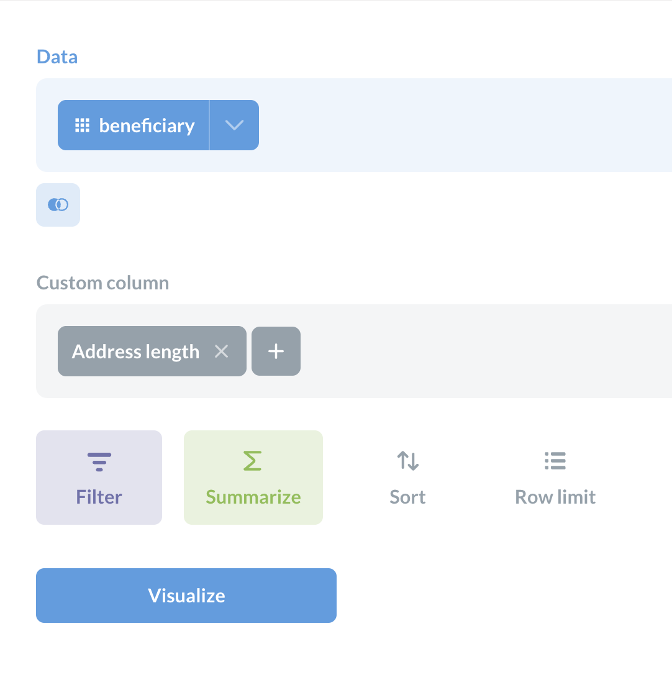This screenshot has width=672, height=698.
Task: Run the query with Visualize
Action: click(186, 596)
